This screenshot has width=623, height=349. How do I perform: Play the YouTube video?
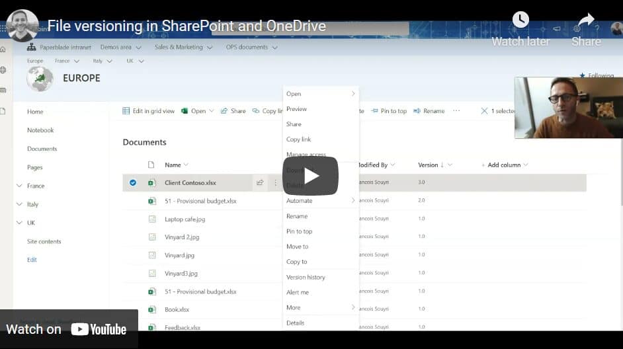tap(311, 176)
